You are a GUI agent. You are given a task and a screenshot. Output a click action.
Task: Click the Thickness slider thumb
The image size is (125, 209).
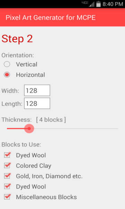[x=29, y=129]
